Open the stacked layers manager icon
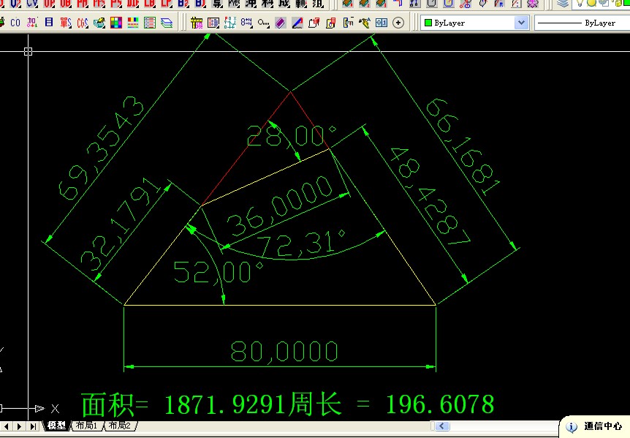630x438 pixels. [563, 4]
